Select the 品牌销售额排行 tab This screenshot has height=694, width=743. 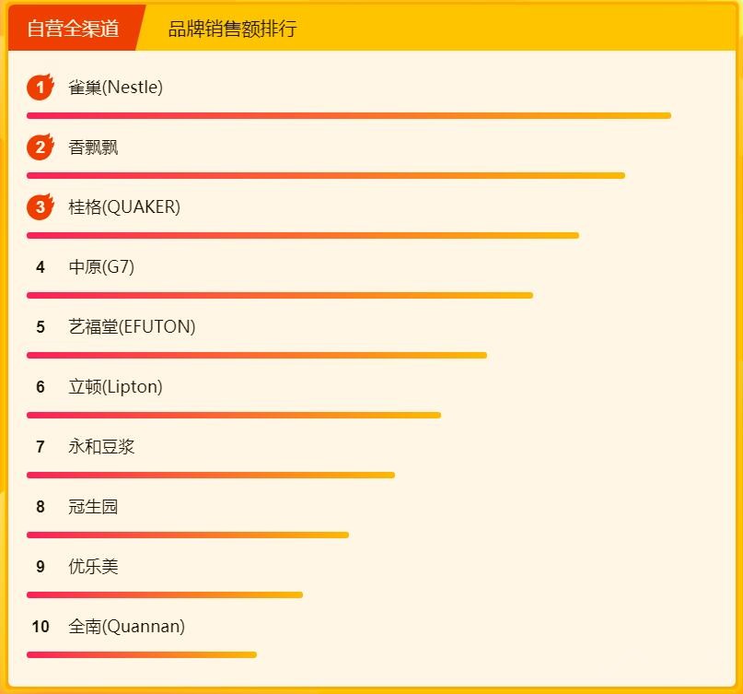tap(232, 29)
